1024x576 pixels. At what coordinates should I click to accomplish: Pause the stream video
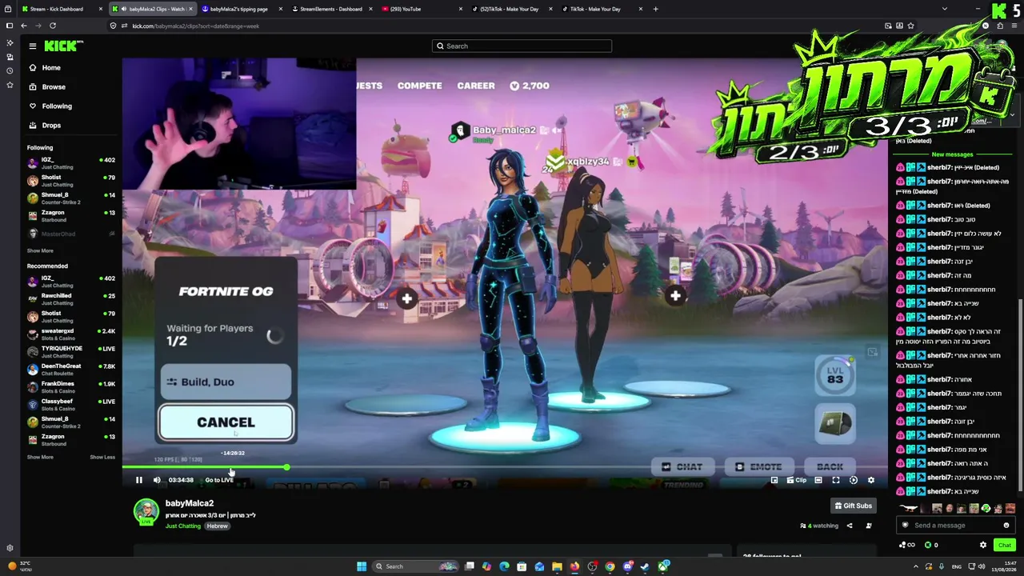[138, 480]
